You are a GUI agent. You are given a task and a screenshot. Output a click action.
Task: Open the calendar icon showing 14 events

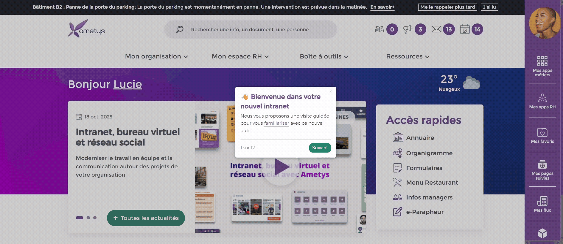(465, 29)
